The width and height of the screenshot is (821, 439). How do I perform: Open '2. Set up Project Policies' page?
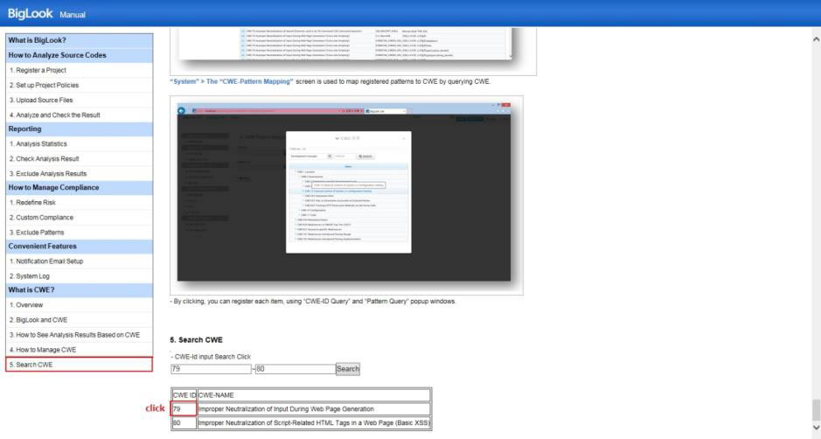[x=79, y=85]
